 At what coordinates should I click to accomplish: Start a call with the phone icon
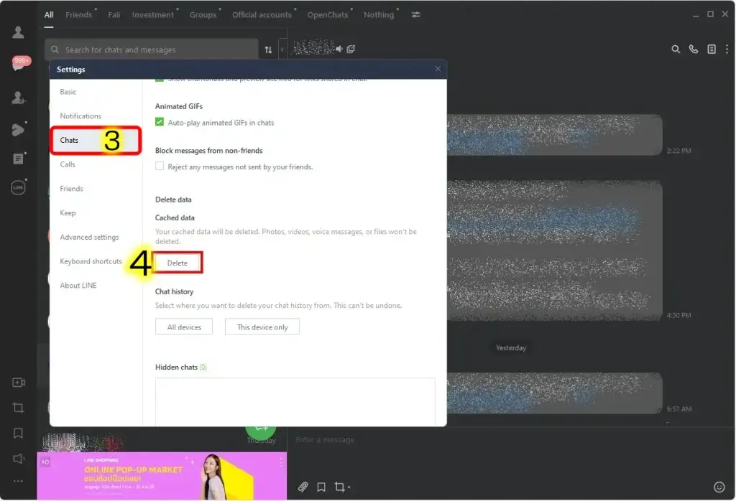694,50
